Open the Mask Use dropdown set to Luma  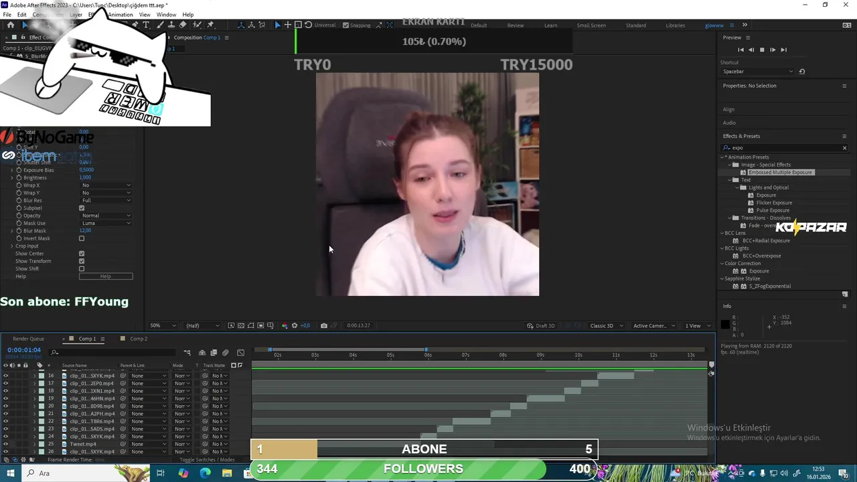point(106,223)
